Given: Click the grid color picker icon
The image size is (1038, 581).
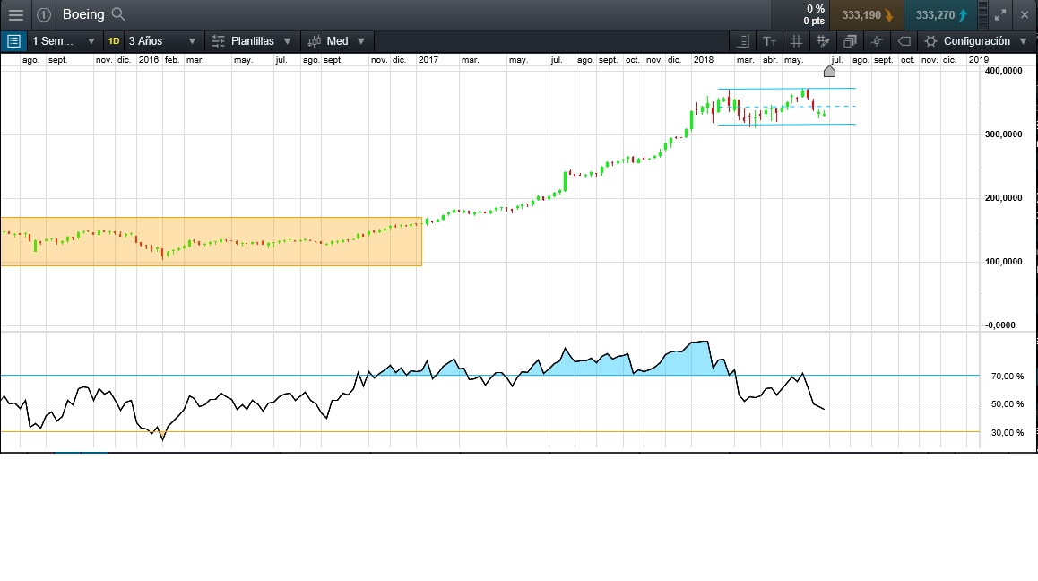Looking at the screenshot, I should click(x=822, y=41).
